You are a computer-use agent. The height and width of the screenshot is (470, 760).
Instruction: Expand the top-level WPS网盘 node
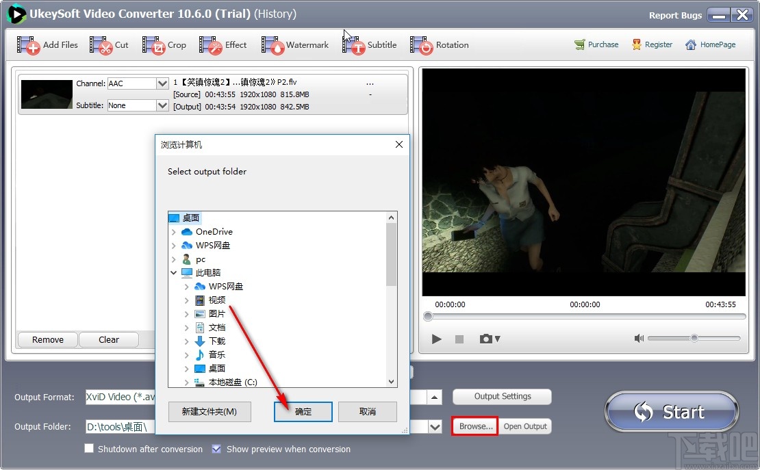[x=173, y=246]
